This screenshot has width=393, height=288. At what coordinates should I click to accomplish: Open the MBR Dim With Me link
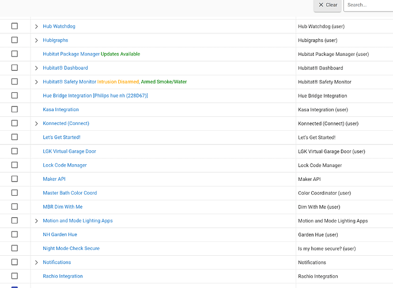click(63, 207)
